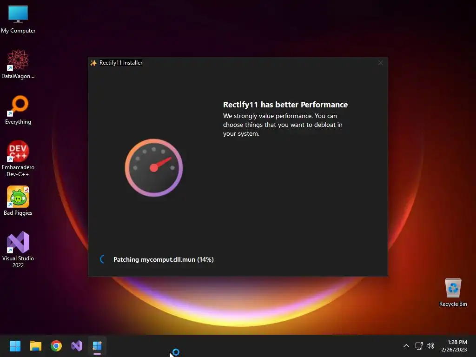Close the Rectify11 Installer window
Screen dimensions: 476x357
point(380,63)
